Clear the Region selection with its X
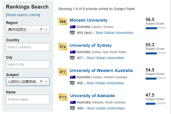 (41, 29)
